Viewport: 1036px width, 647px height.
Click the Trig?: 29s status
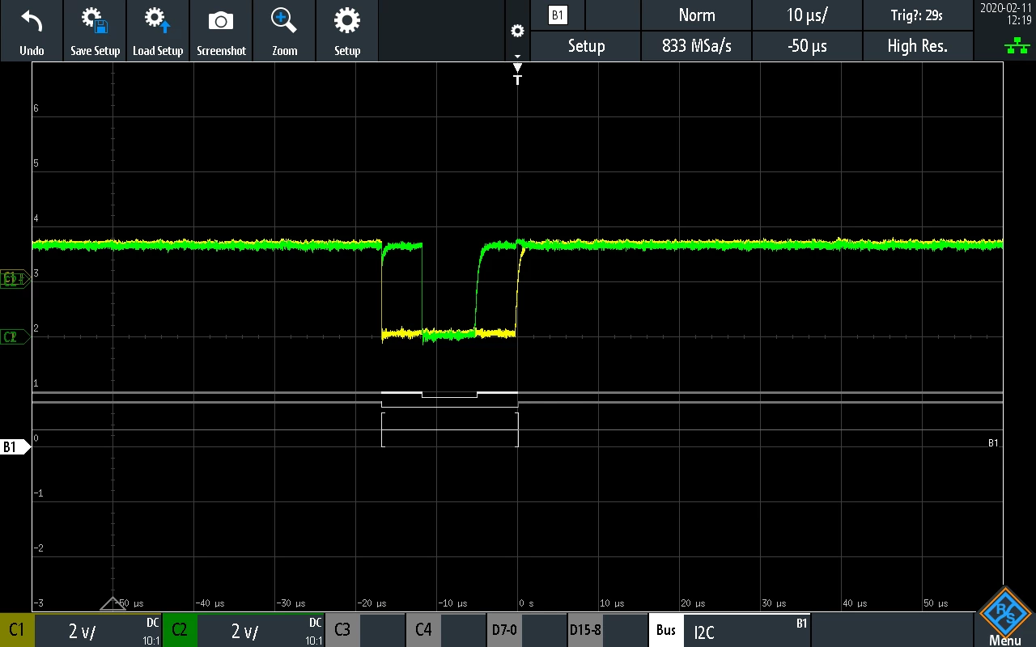918,15
